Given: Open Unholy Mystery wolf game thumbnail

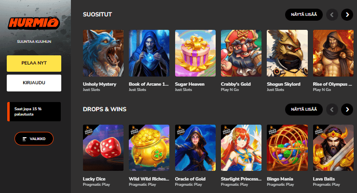Looking at the screenshot, I should point(103,53).
